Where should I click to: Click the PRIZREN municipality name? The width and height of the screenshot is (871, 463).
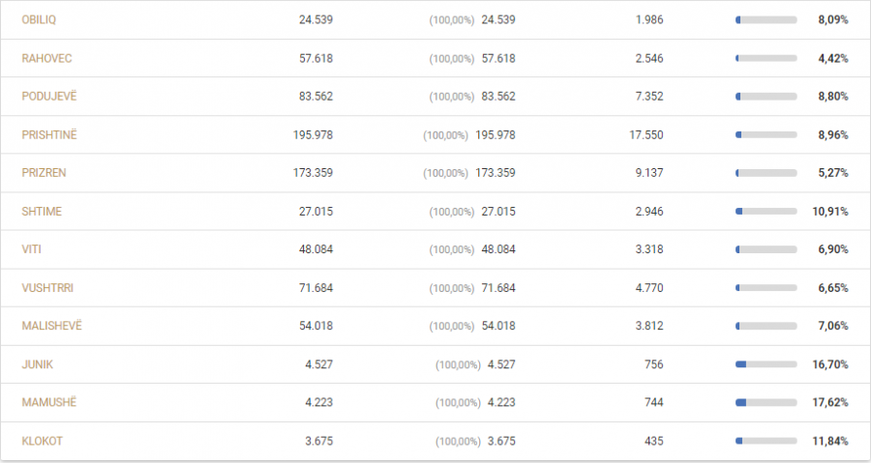44,173
